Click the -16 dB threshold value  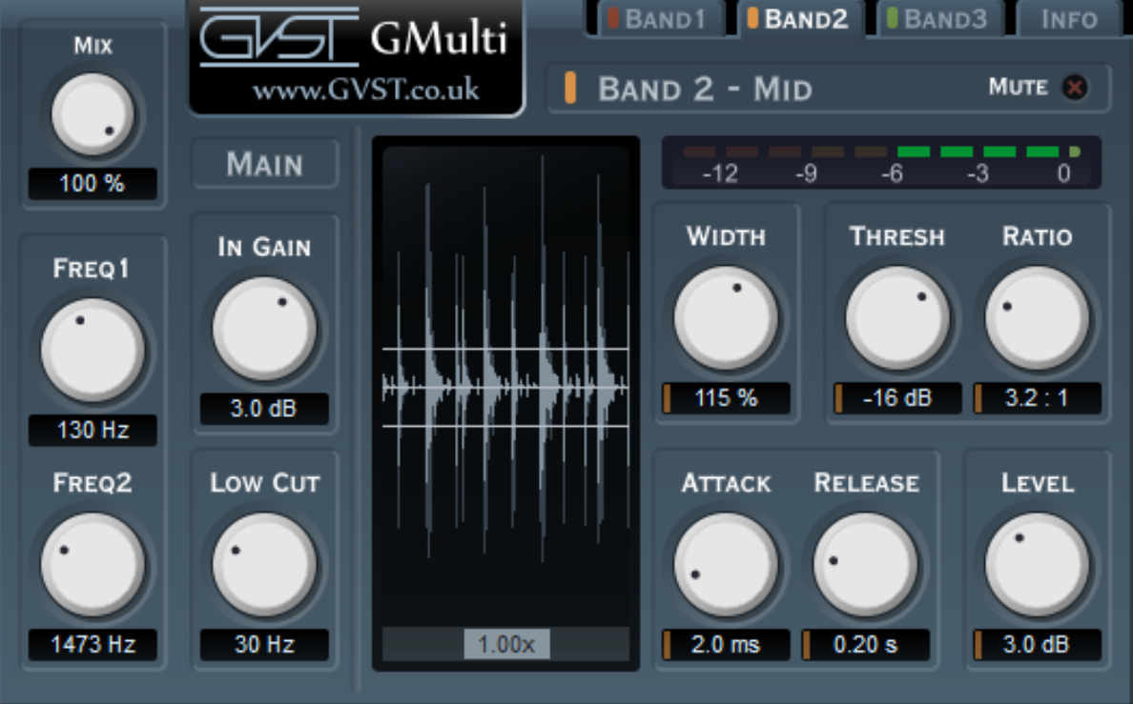[x=897, y=398]
